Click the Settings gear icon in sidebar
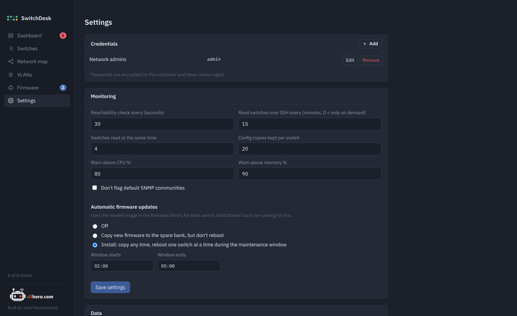This screenshot has width=517, height=316. (x=11, y=101)
